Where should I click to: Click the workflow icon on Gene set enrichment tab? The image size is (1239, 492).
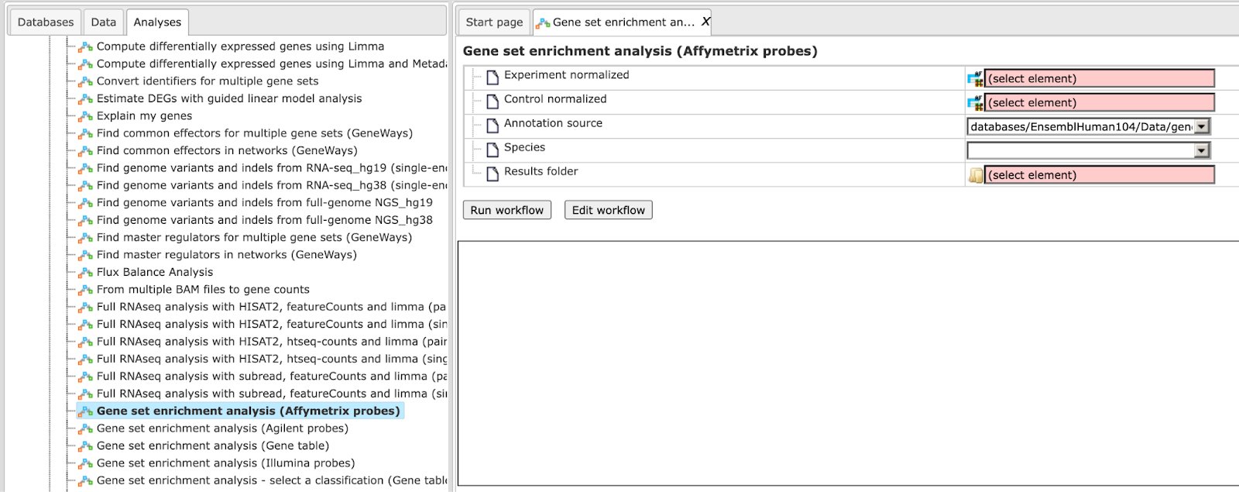click(x=543, y=22)
